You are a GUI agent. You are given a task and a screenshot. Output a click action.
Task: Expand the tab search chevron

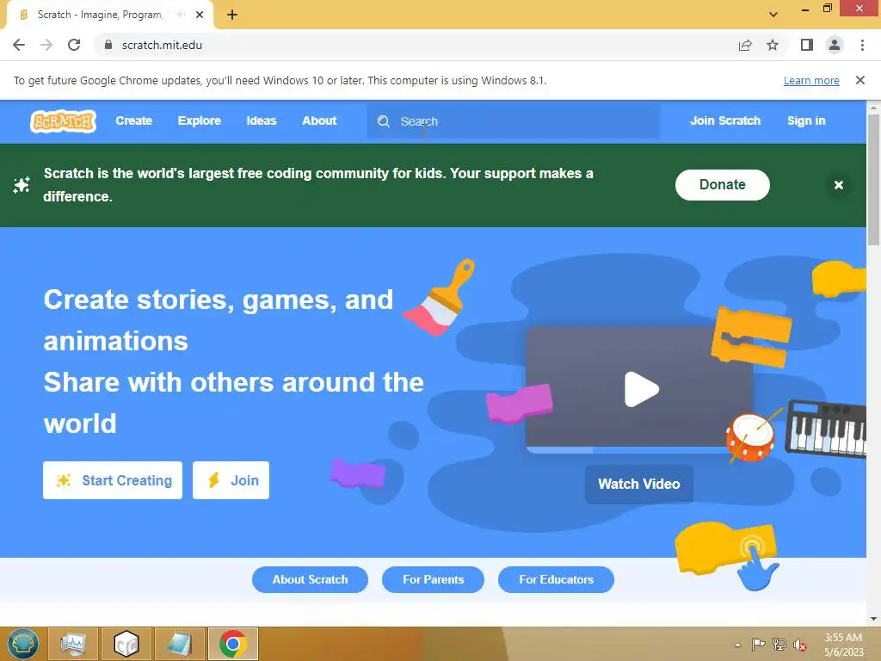click(773, 15)
